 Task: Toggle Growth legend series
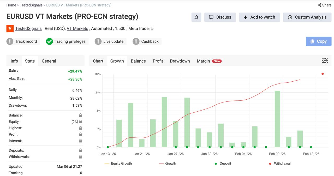(x=168, y=163)
